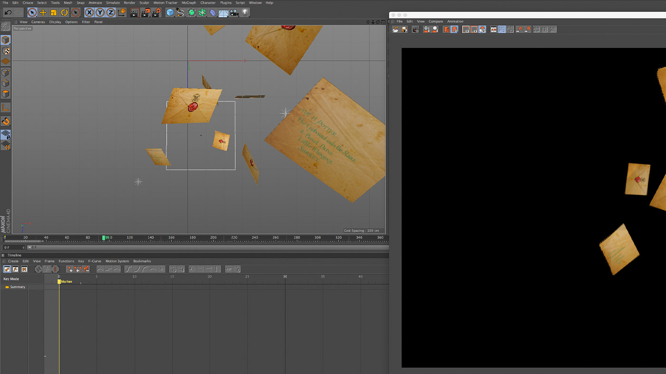The image size is (666, 374).
Task: Switch timeline to Key Mode icon
Action: tap(8, 269)
